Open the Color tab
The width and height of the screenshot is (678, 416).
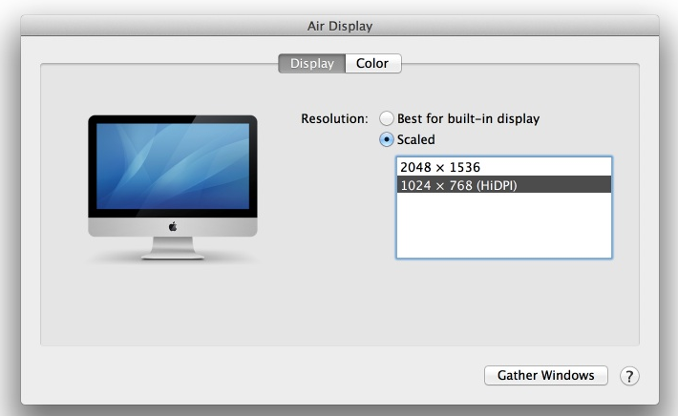click(373, 64)
